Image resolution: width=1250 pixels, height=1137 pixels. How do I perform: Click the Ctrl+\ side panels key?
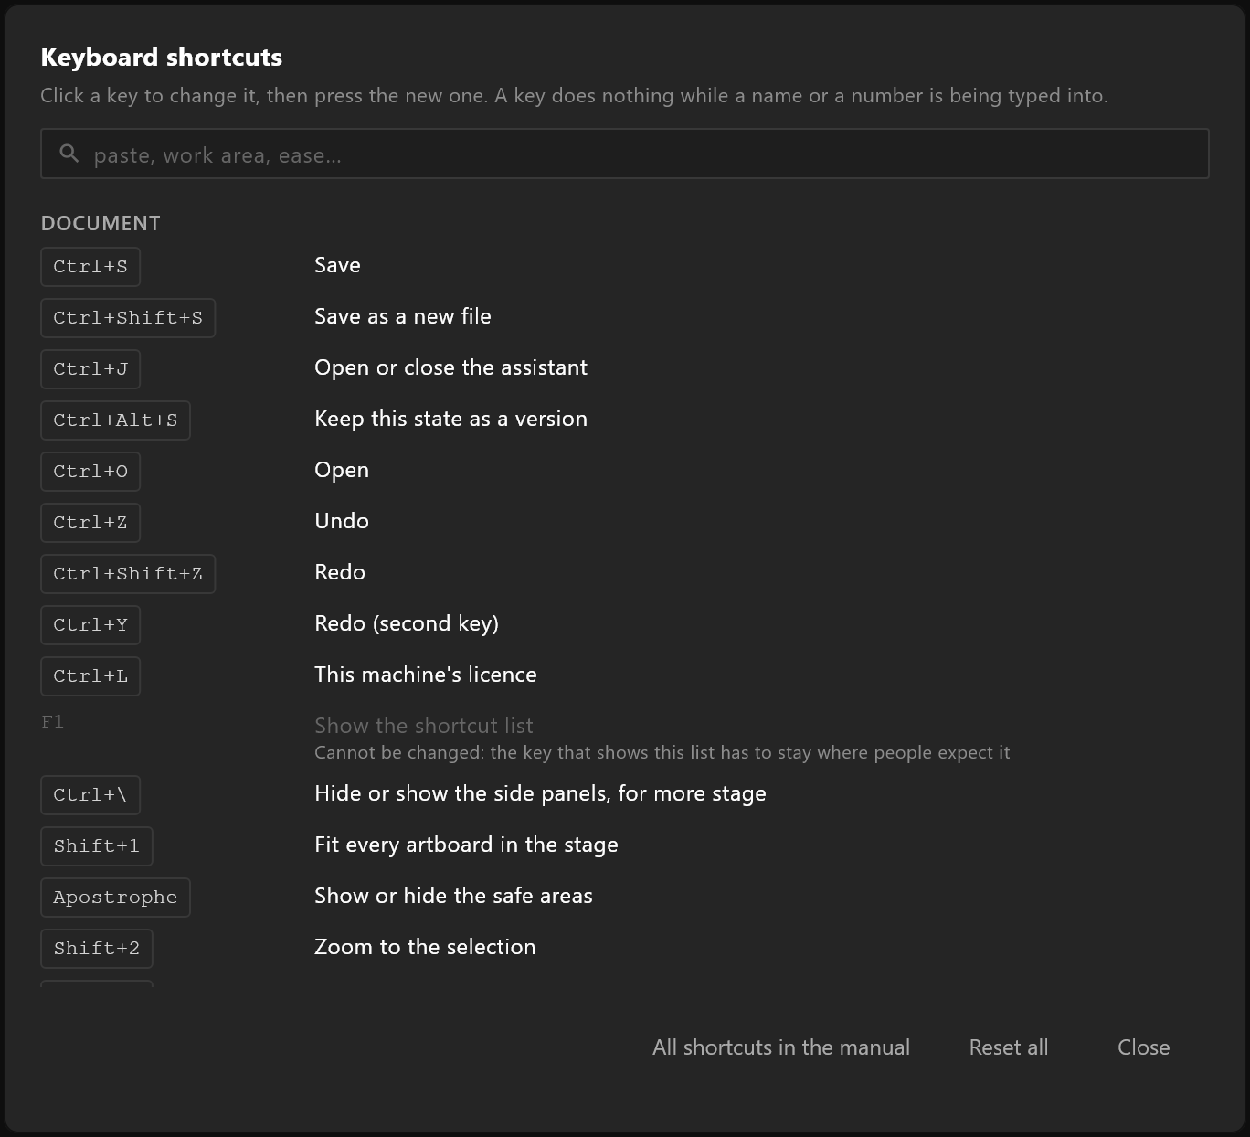(90, 795)
